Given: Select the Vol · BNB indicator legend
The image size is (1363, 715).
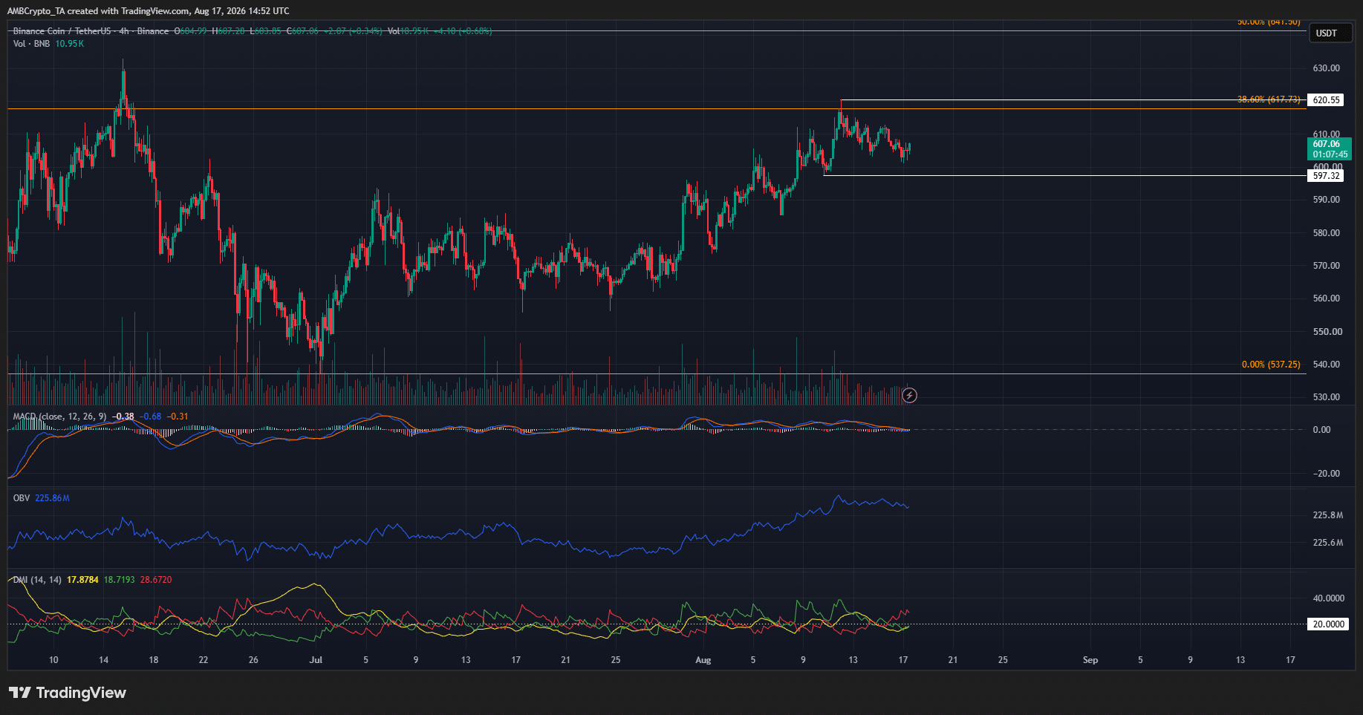Looking at the screenshot, I should [x=31, y=44].
